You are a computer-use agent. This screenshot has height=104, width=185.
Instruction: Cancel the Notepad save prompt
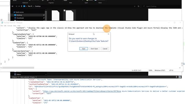(x=105, y=49)
